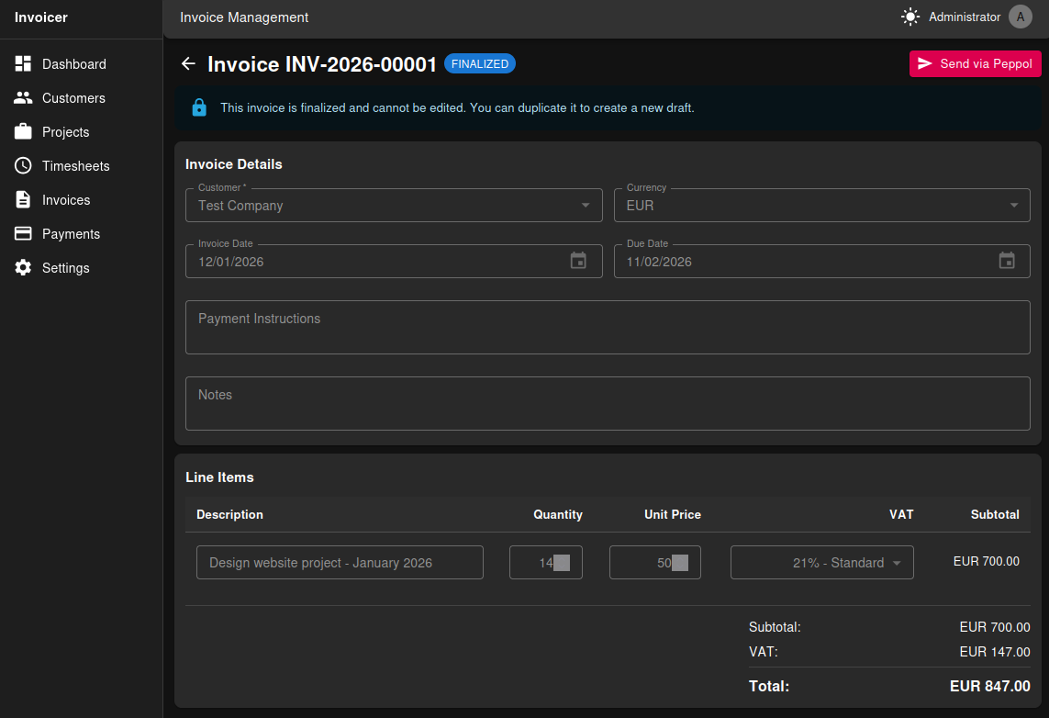Open the Timesheets menu item
Screen dimensions: 1049x718
tap(81, 165)
